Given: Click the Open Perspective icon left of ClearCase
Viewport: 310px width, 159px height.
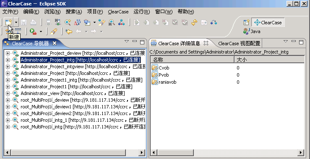Looking at the screenshot, I should (246, 23).
